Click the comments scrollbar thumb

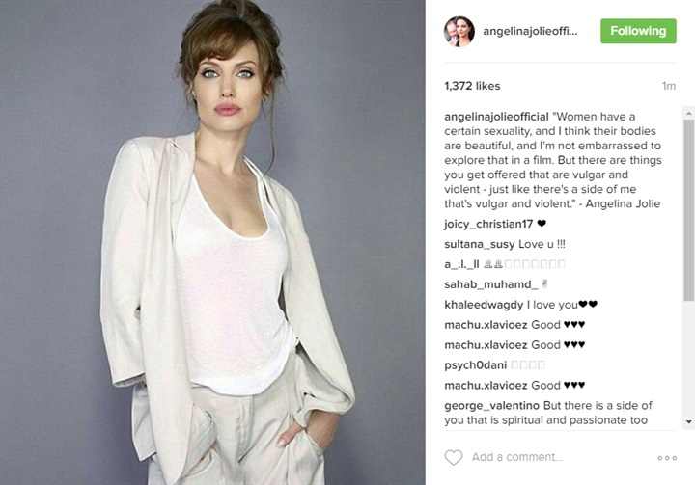click(x=689, y=210)
